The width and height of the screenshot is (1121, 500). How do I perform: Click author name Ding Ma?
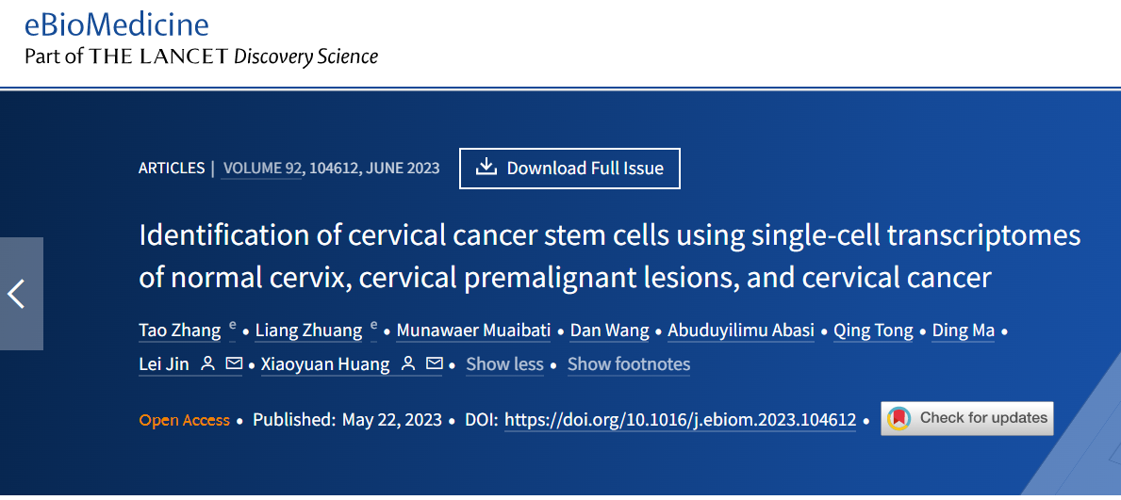[963, 331]
